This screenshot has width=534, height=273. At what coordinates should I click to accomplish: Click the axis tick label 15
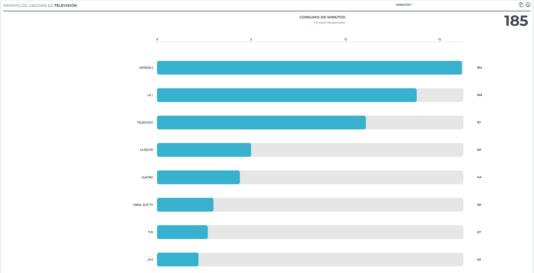[440, 39]
